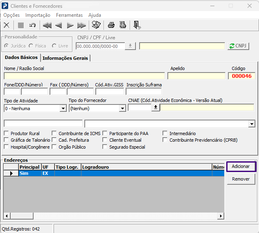Click the exit door toolbar icon

point(137,25)
